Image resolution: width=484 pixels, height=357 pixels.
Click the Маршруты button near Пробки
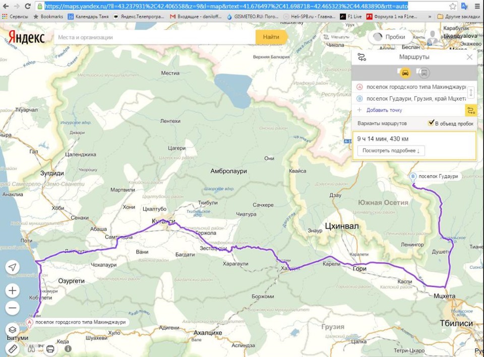click(336, 37)
